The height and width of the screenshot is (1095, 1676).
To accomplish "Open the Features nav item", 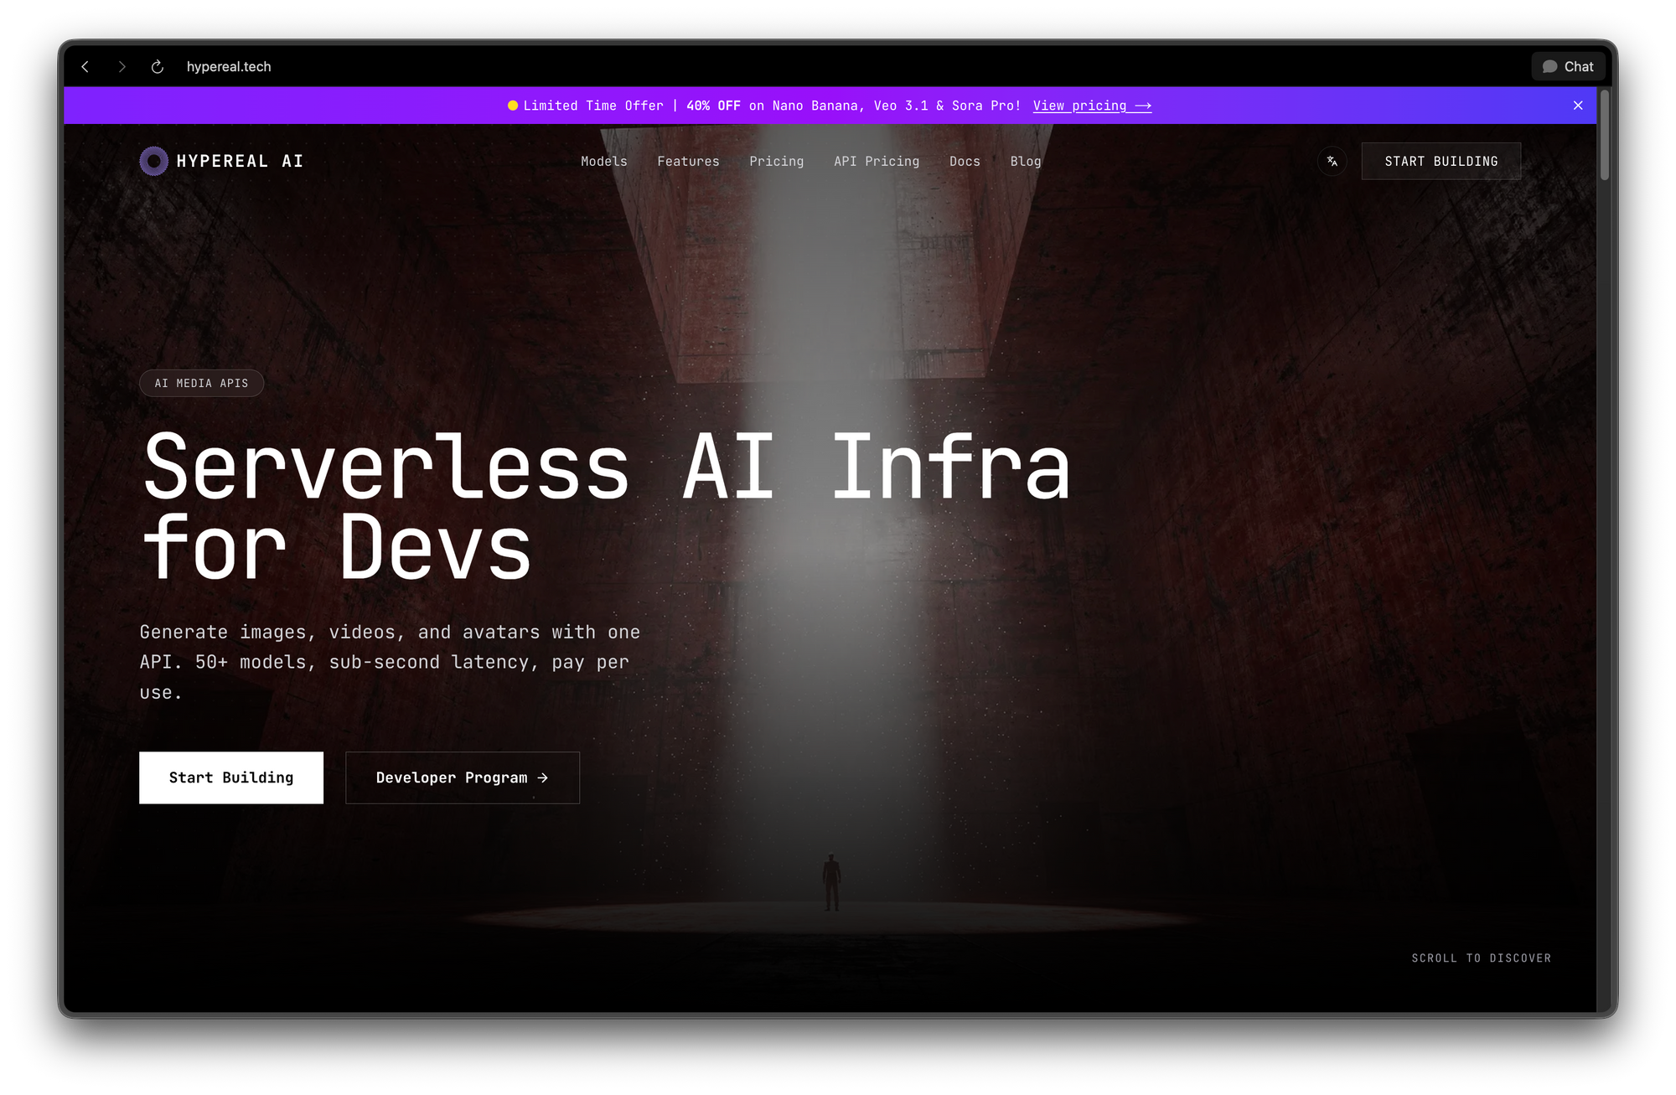I will coord(688,161).
